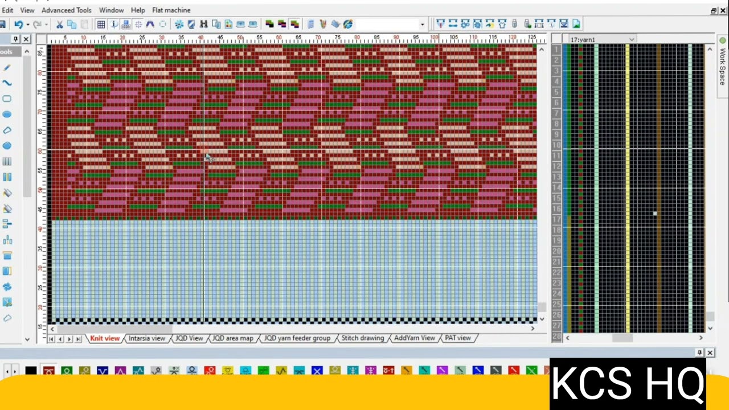Select the filled ellipse tool
The width and height of the screenshot is (729, 410).
click(7, 114)
